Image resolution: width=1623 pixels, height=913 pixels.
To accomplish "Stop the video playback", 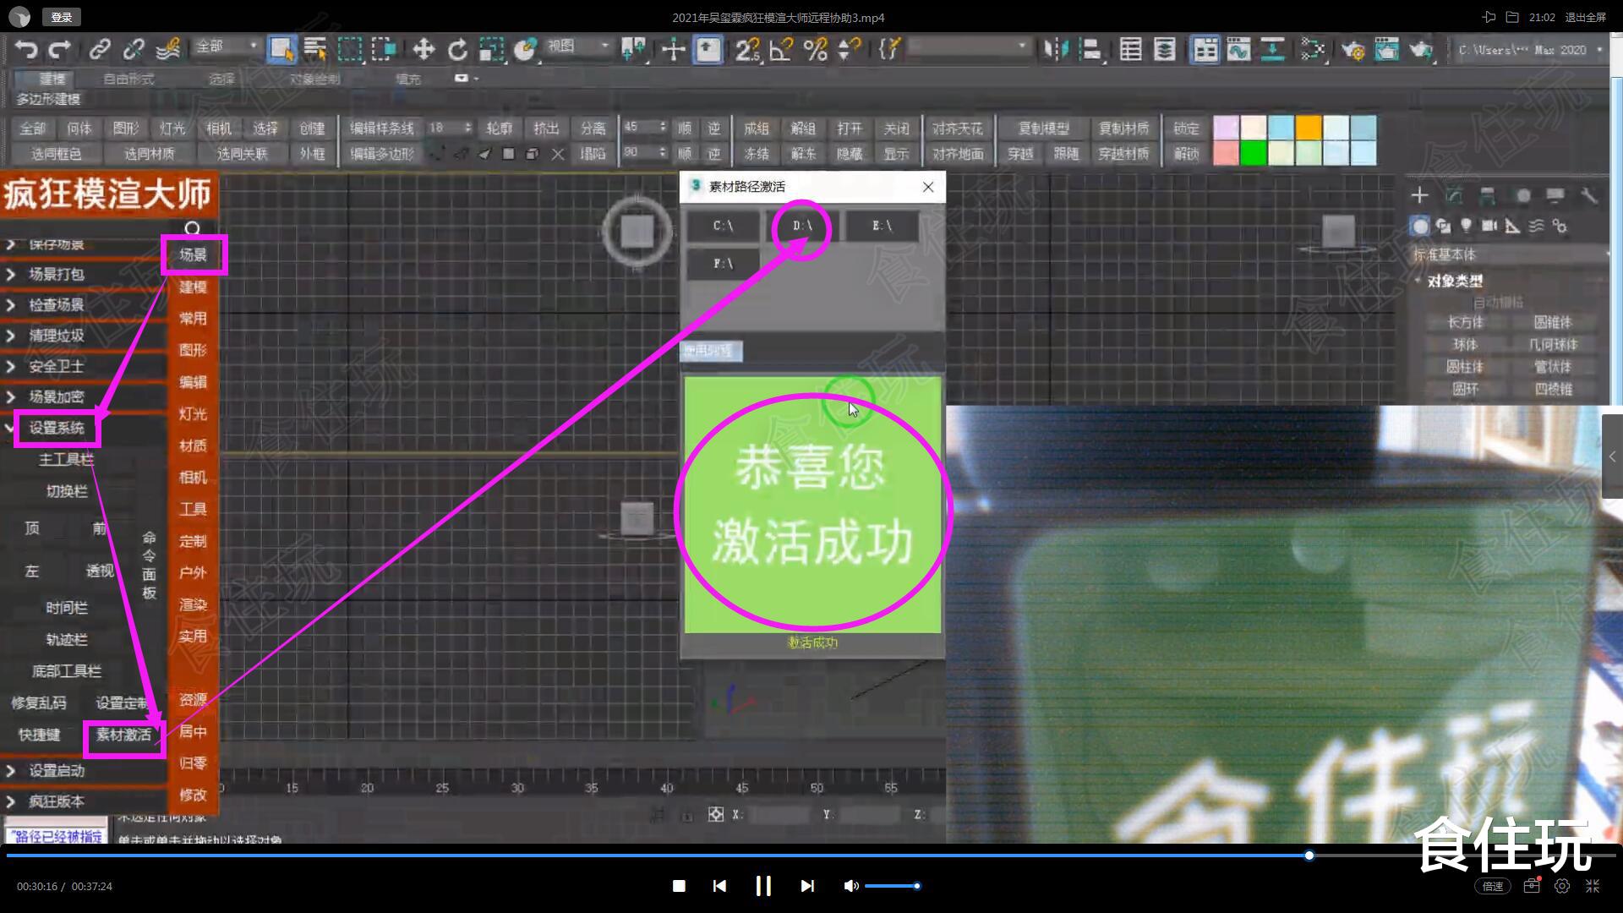I will tap(679, 886).
